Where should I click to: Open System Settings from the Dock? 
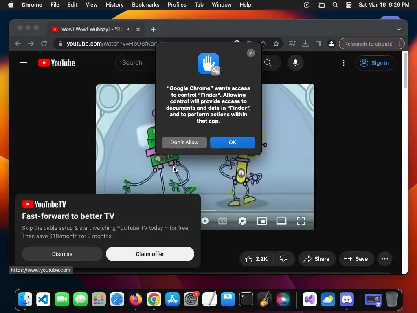(191, 300)
